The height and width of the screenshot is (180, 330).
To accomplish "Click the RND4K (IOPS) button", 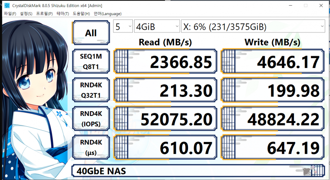I will pos(91,119).
